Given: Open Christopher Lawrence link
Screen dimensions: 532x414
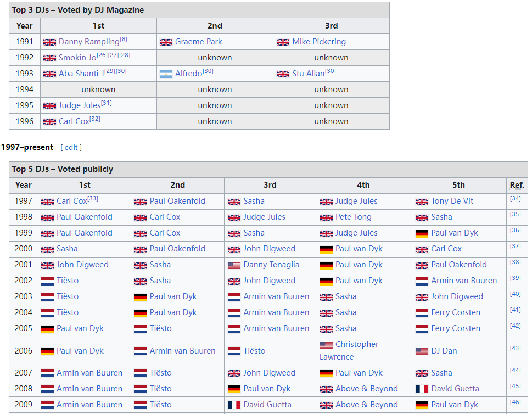Looking at the screenshot, I should [349, 350].
